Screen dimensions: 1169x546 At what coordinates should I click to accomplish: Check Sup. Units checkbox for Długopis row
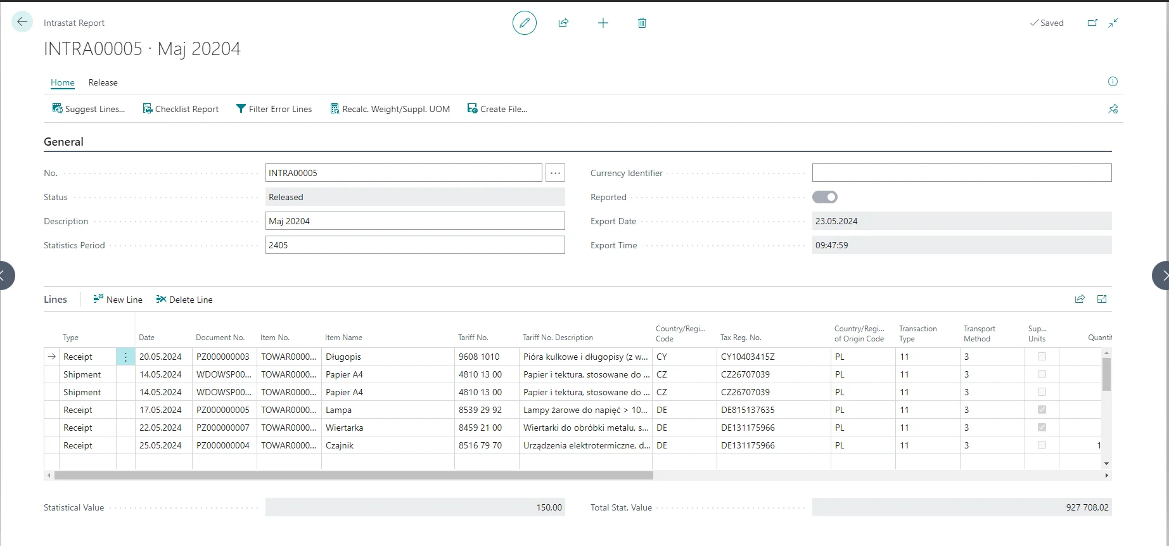(1042, 357)
